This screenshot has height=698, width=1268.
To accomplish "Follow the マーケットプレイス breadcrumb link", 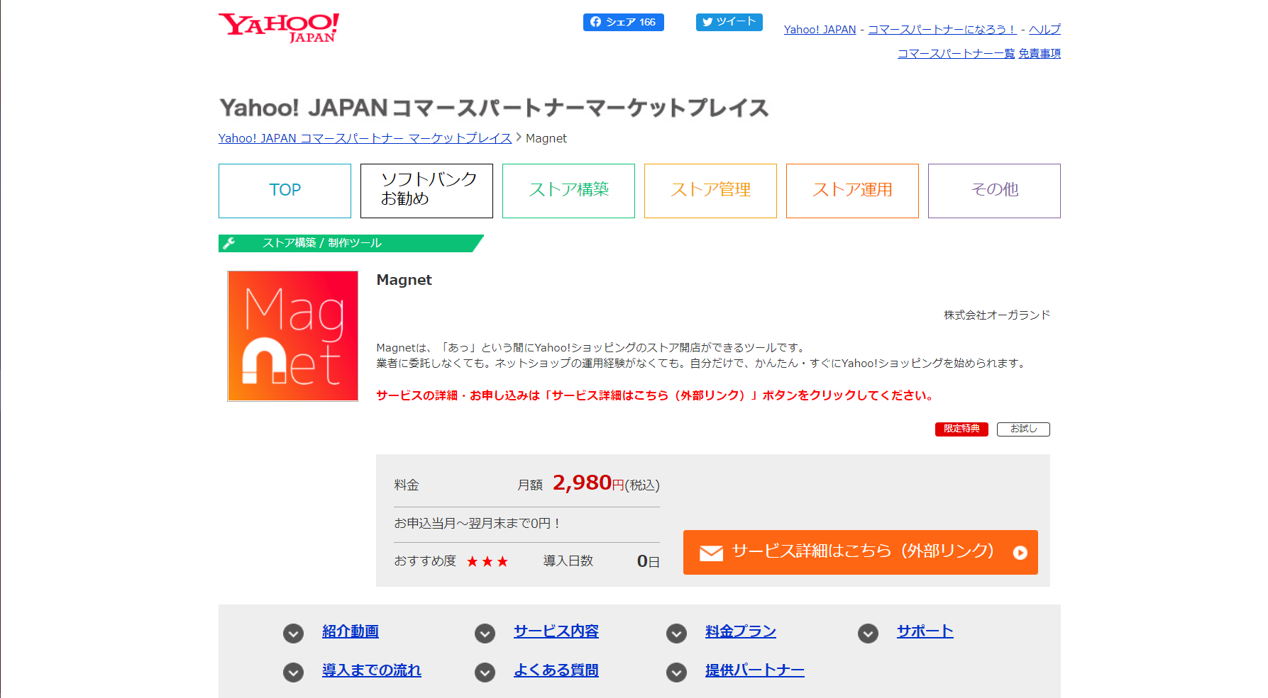I will [365, 138].
